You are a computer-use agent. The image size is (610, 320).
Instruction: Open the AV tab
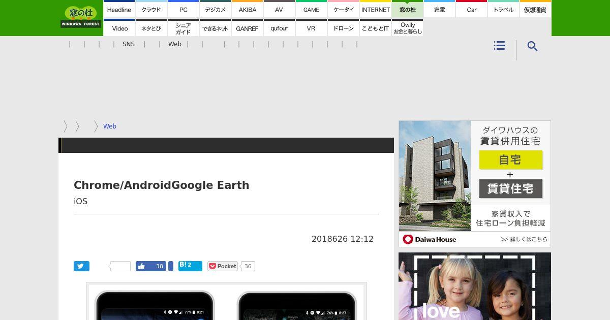pyautogui.click(x=279, y=10)
